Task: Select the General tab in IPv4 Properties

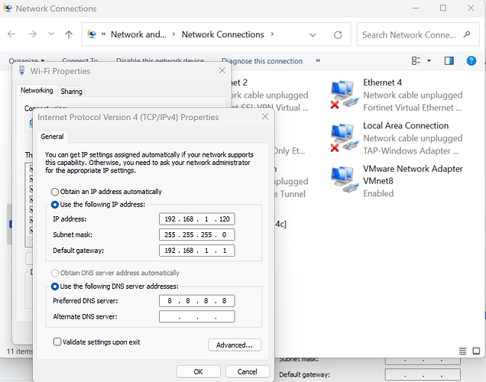Action: 52,137
